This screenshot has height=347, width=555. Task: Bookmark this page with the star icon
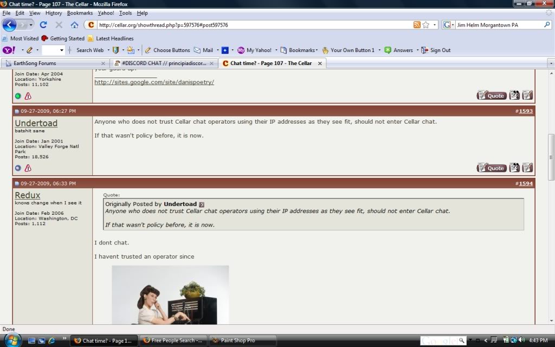pyautogui.click(x=426, y=25)
